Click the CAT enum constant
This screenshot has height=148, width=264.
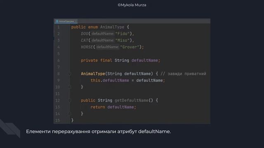(x=84, y=40)
